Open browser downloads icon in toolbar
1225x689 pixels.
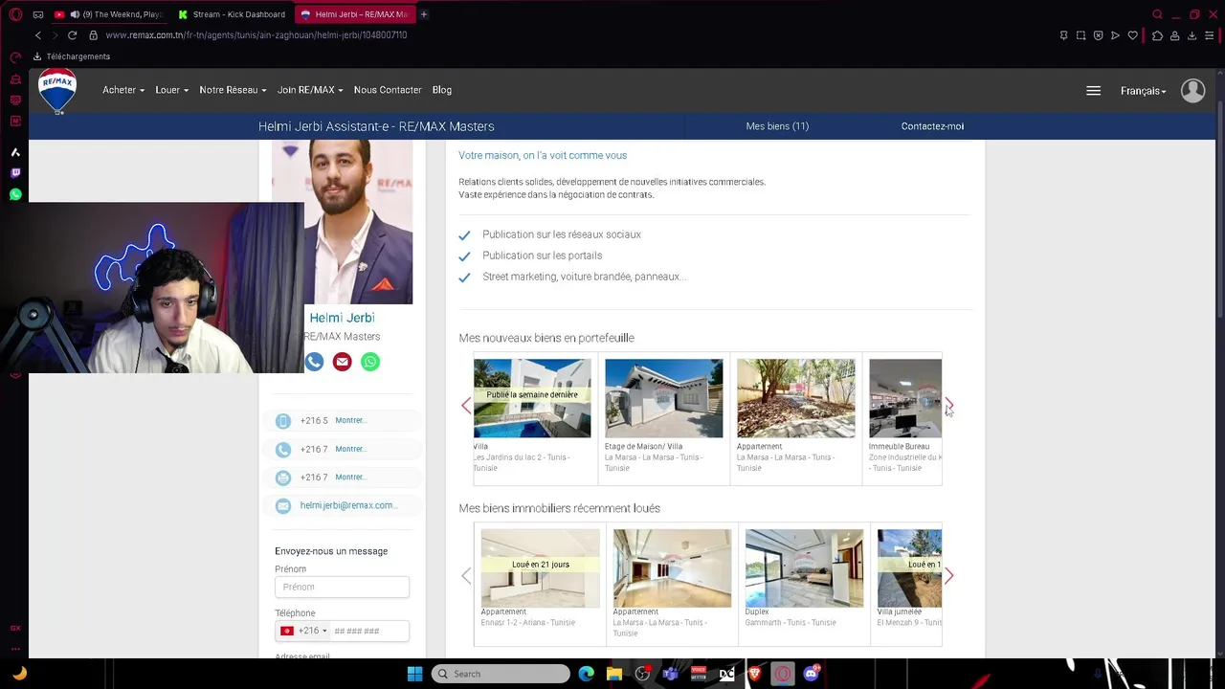coord(1192,35)
